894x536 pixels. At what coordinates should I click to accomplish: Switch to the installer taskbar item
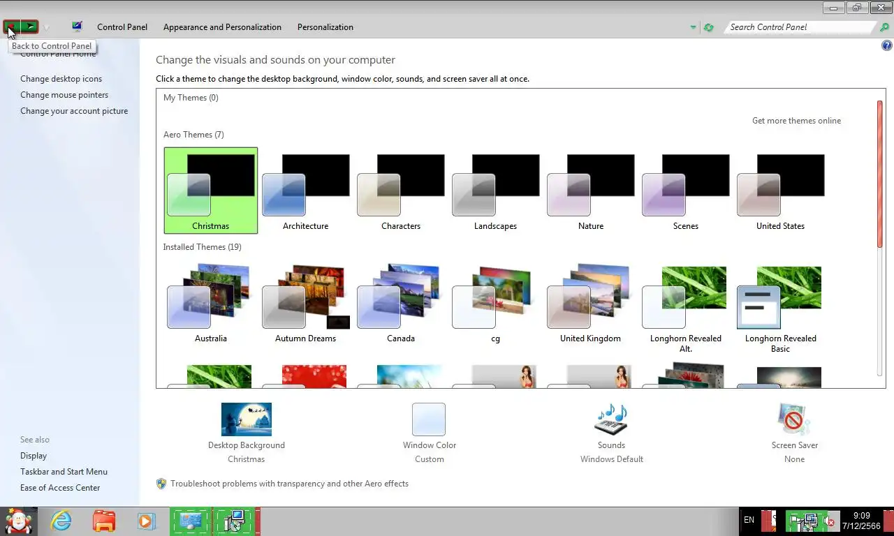[x=233, y=521]
